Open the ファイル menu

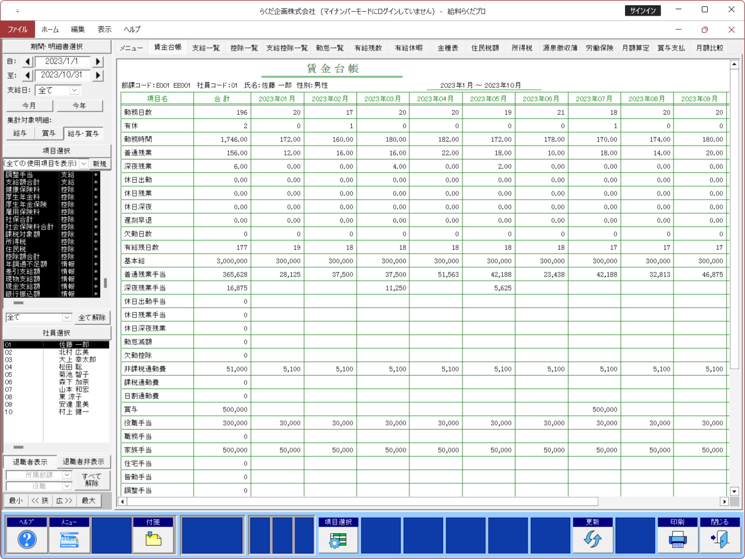[17, 29]
